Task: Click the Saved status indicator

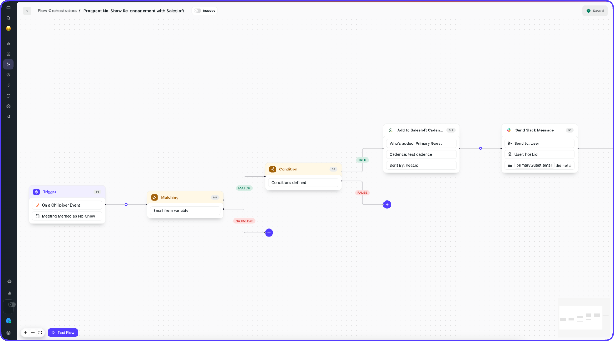Action: click(595, 11)
